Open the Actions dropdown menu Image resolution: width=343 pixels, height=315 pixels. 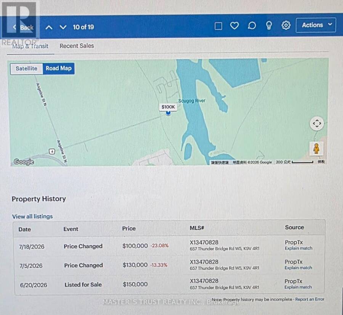coord(316,25)
